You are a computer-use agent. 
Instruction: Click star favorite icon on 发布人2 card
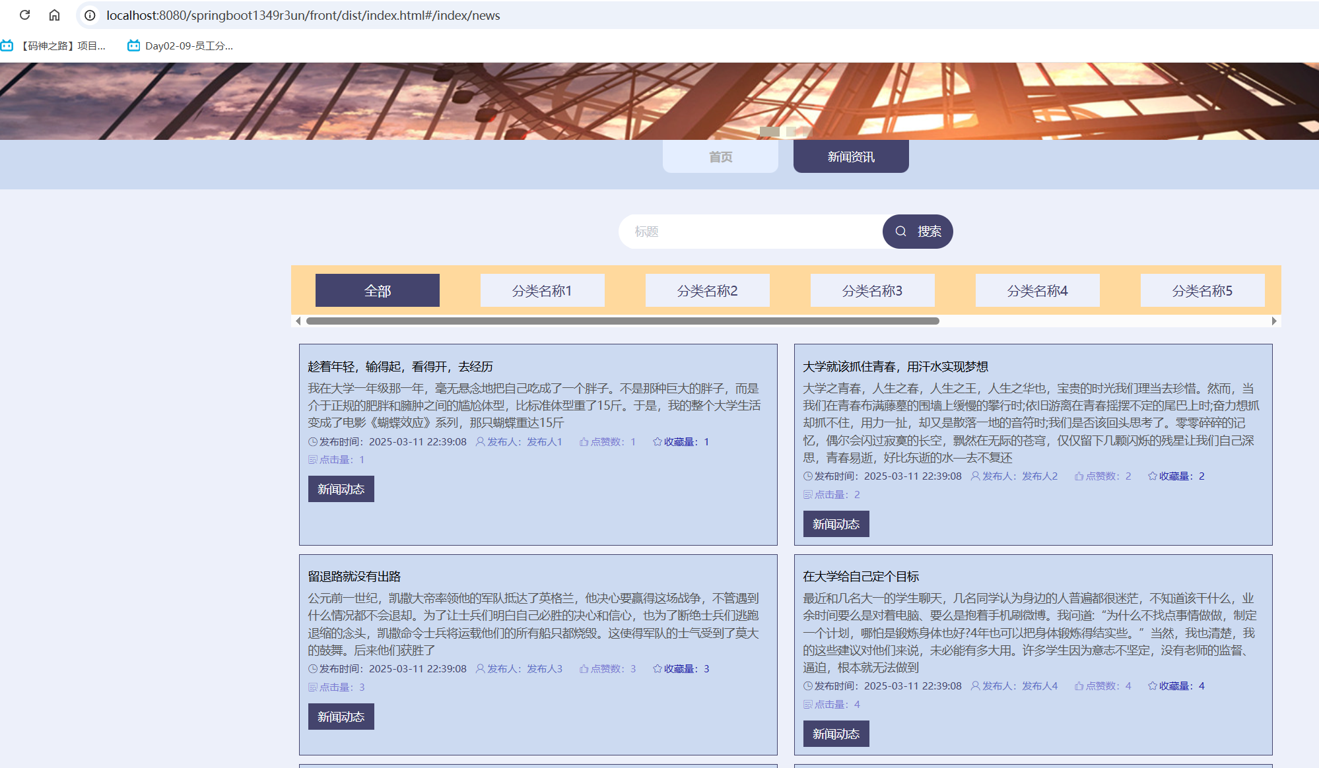click(x=1152, y=476)
